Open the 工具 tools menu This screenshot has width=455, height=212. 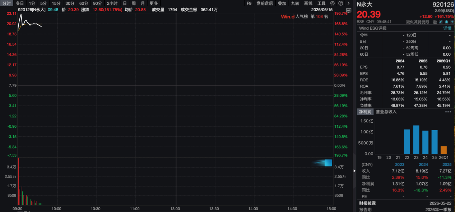pyautogui.click(x=321, y=3)
